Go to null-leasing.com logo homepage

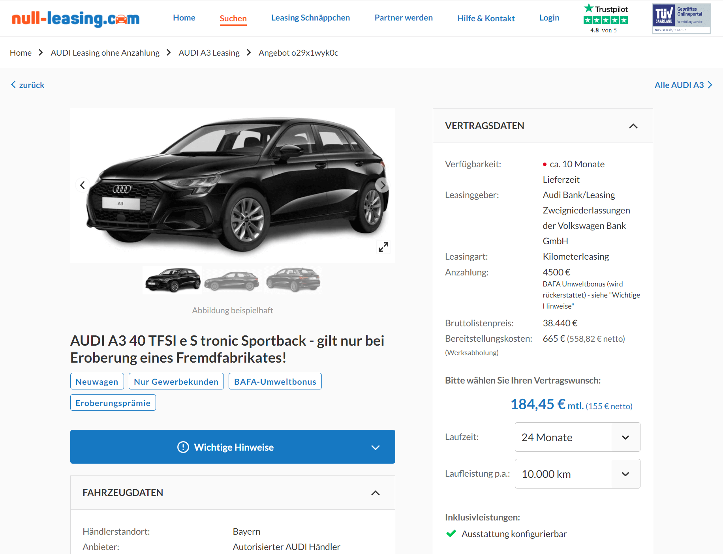point(76,19)
